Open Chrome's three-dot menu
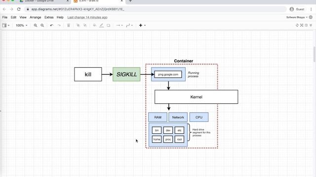The height and width of the screenshot is (177, 316). [311, 9]
